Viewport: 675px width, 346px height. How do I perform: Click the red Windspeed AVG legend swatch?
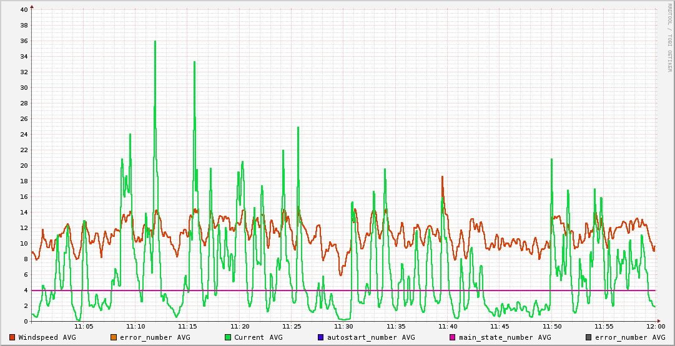pos(12,337)
